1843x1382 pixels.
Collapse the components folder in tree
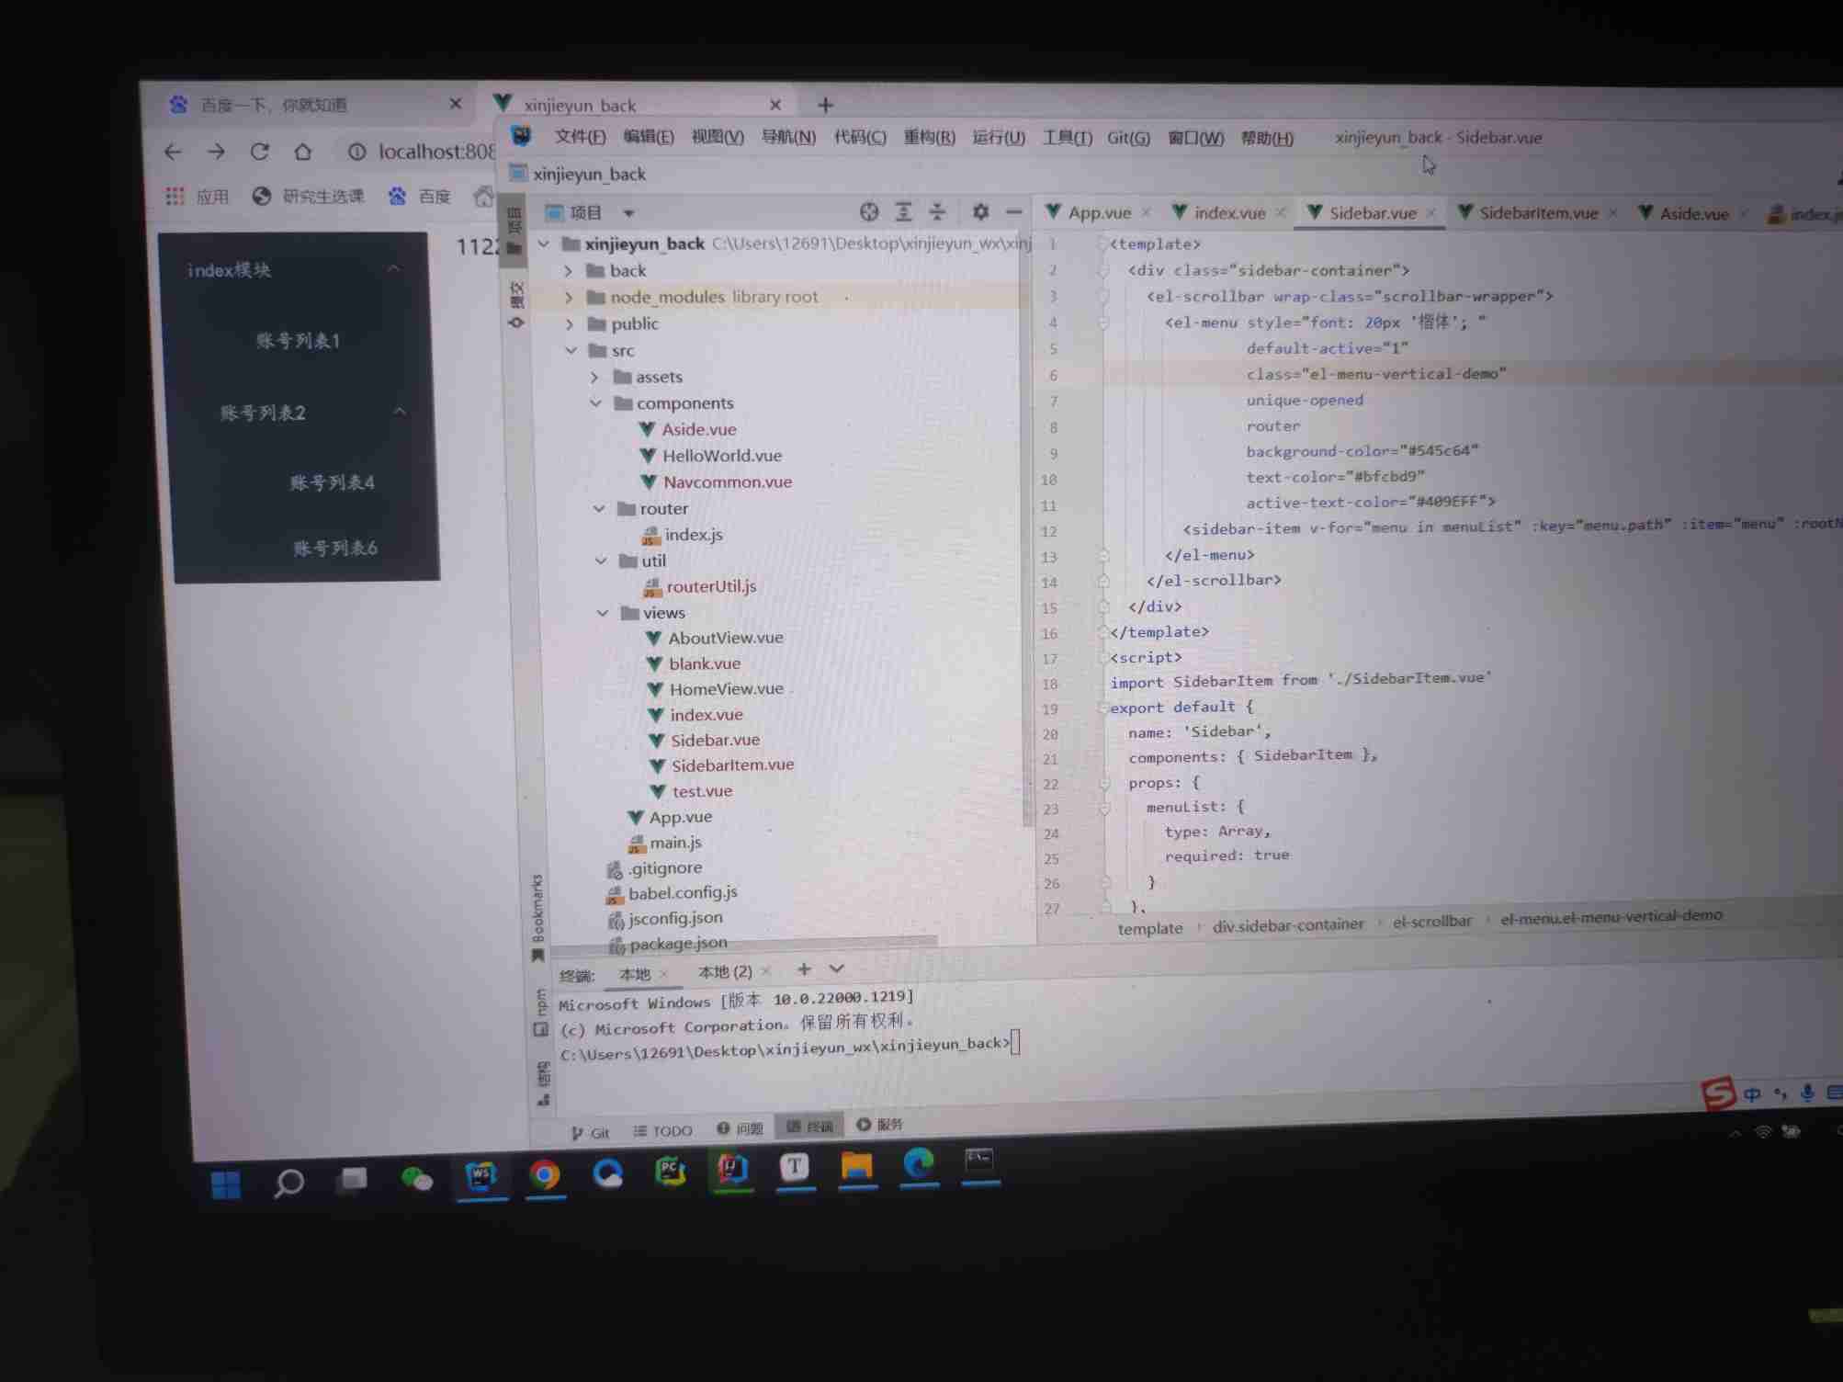[596, 402]
